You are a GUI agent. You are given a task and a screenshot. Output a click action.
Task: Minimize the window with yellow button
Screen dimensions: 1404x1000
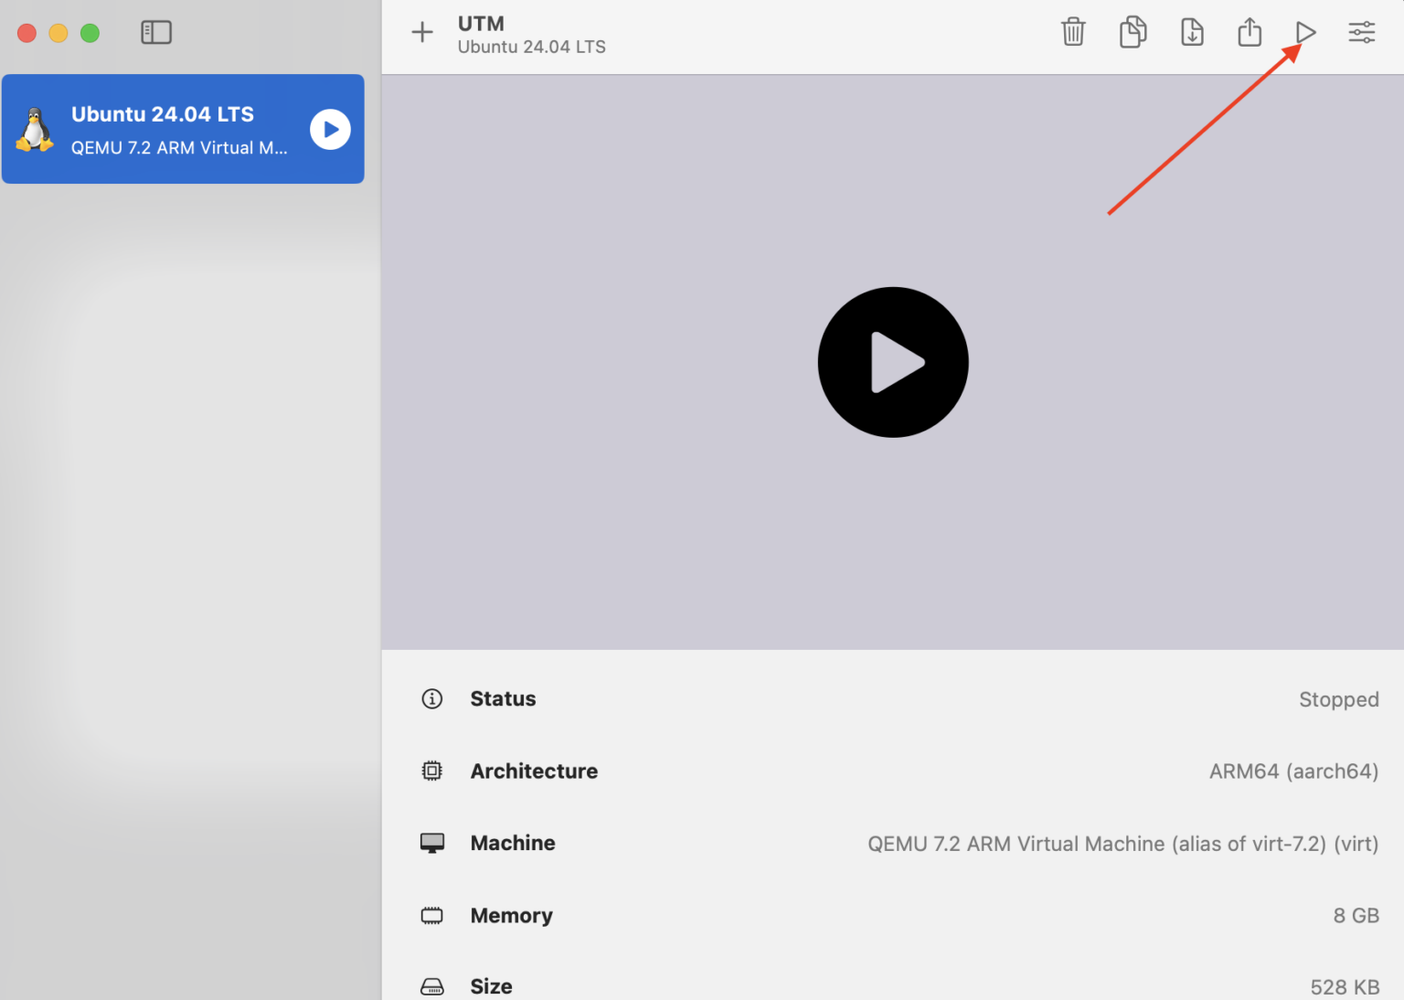58,33
